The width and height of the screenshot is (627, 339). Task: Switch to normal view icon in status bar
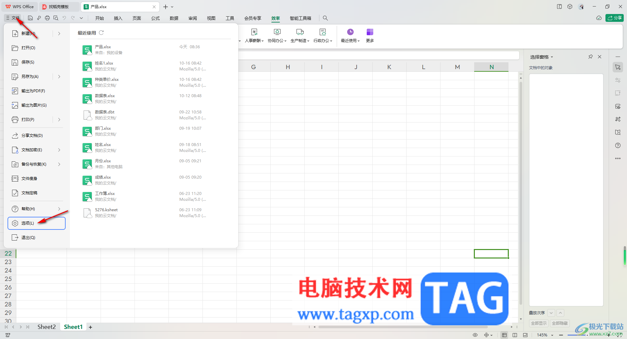click(505, 335)
